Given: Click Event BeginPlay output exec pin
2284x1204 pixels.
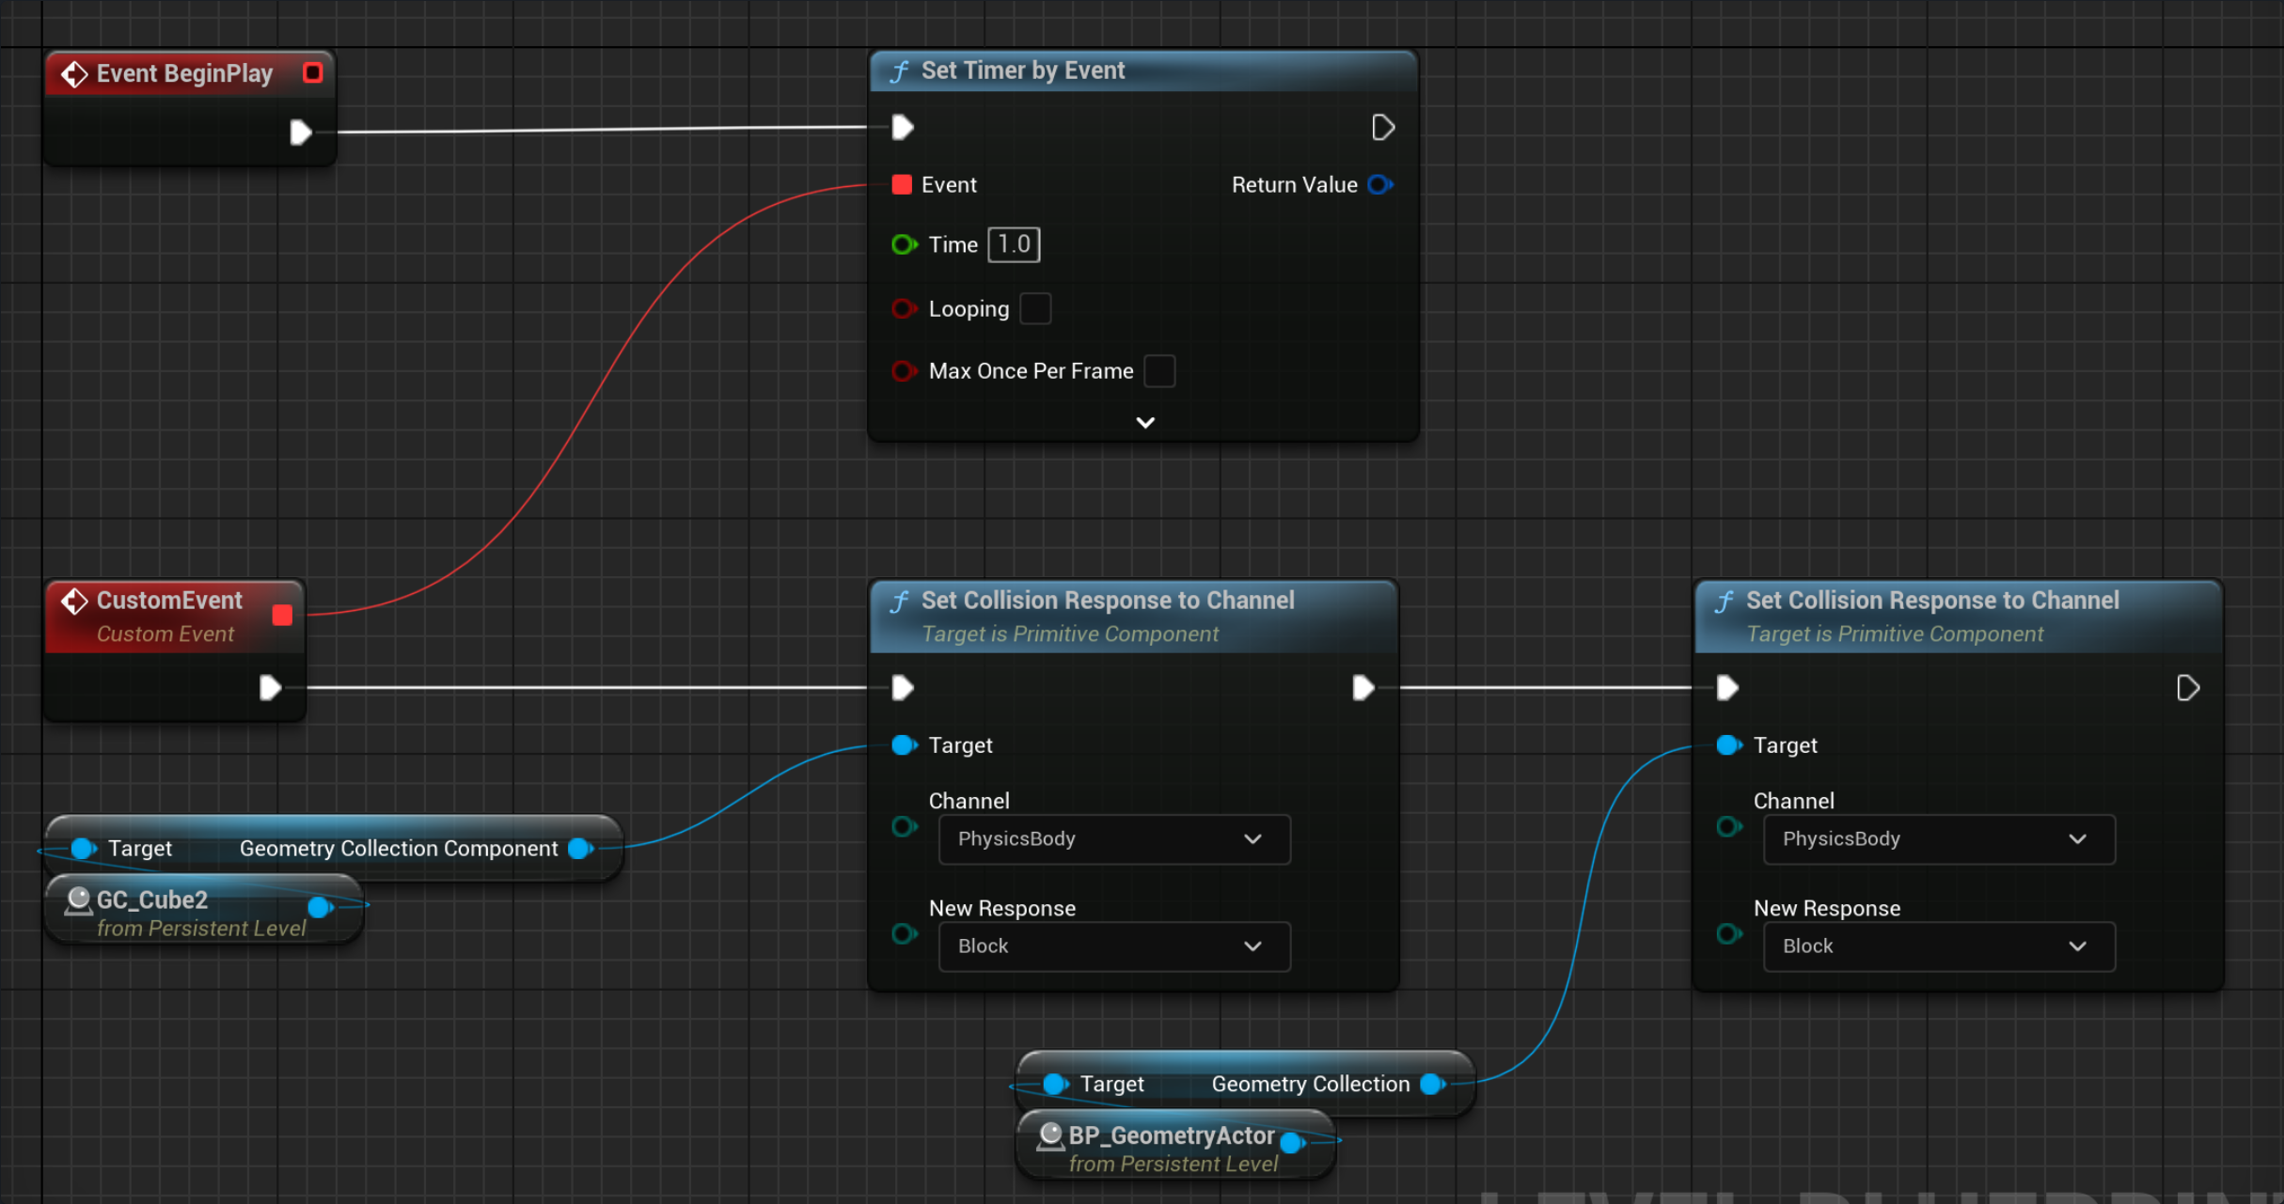Looking at the screenshot, I should click(x=300, y=133).
